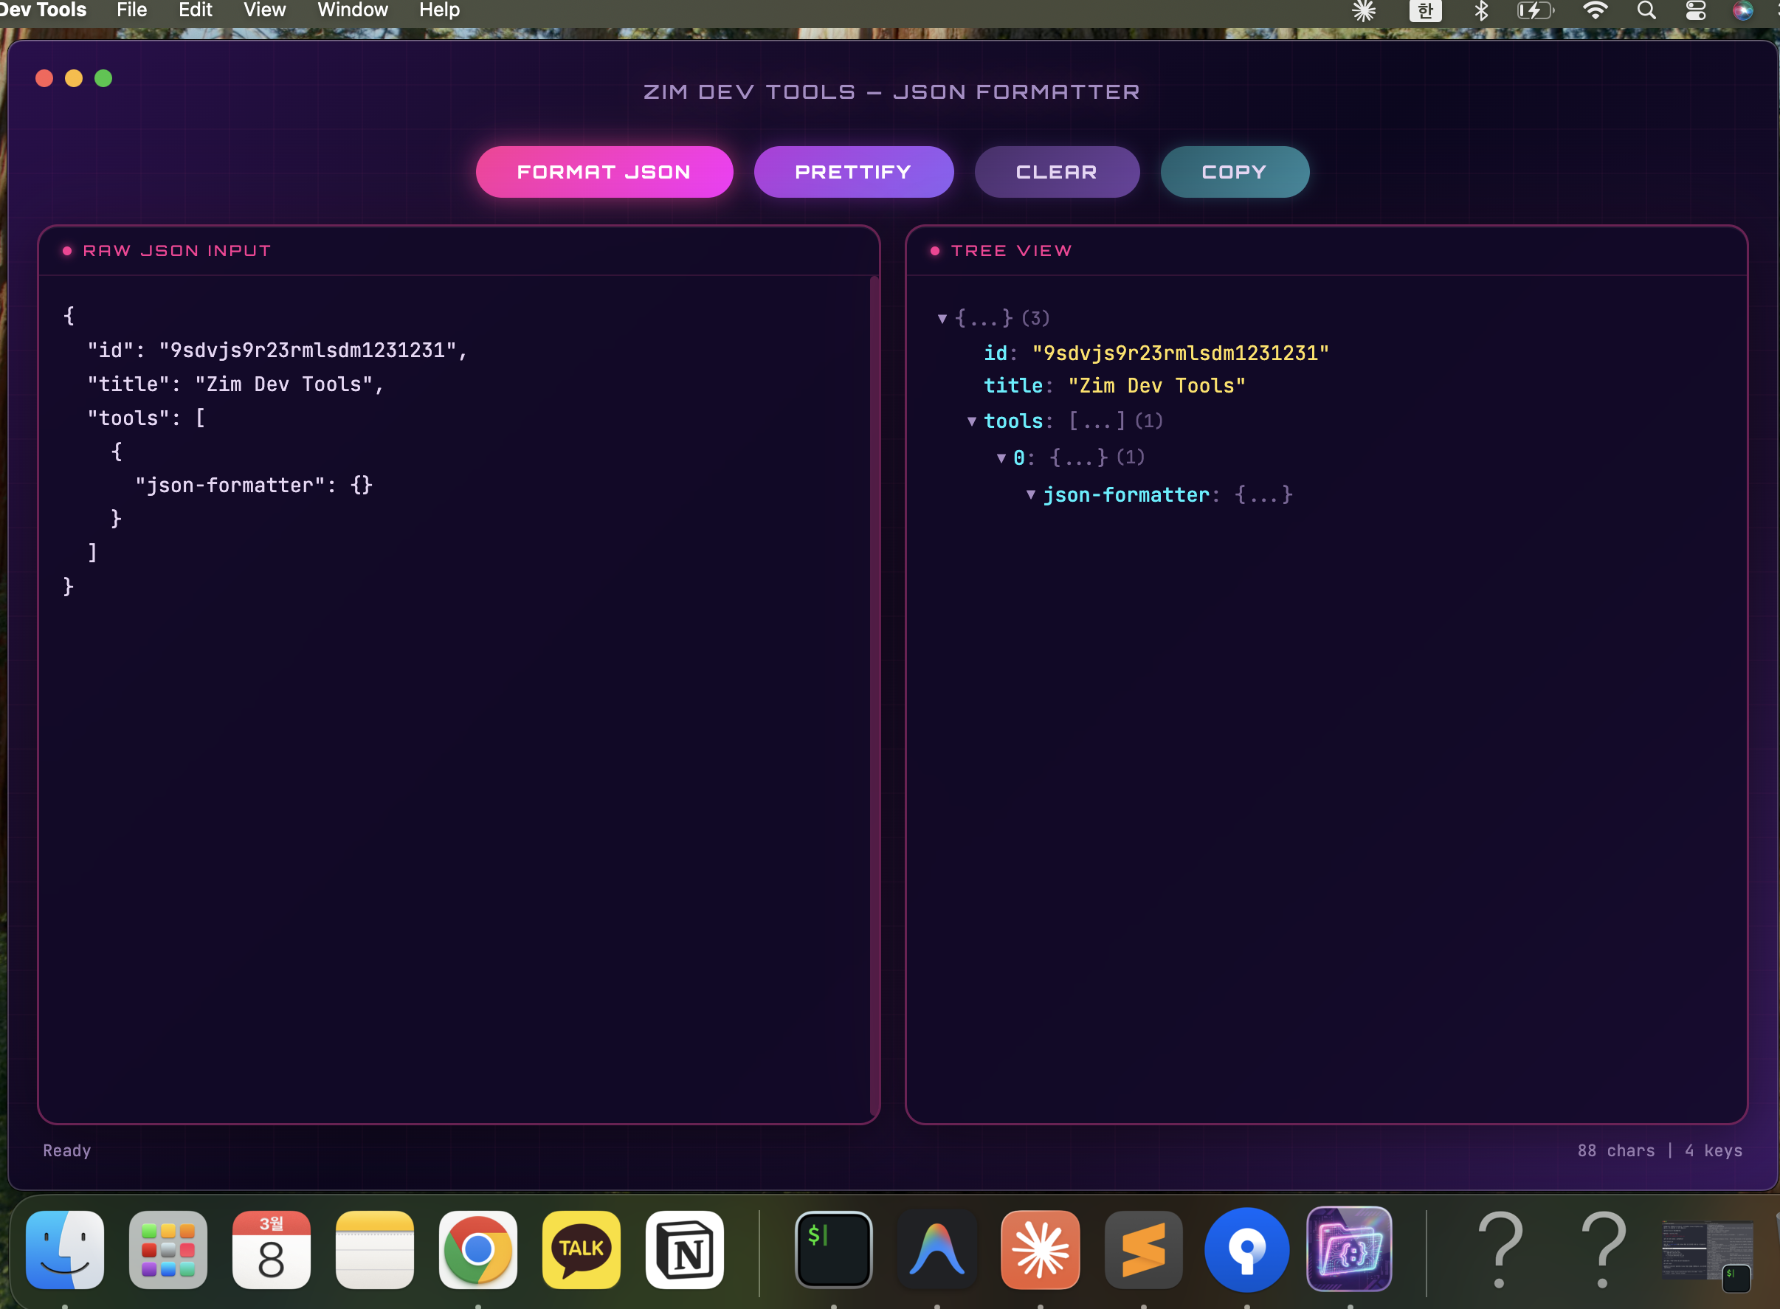Collapse the root object tree node
This screenshot has height=1309, width=1780.
(942, 319)
